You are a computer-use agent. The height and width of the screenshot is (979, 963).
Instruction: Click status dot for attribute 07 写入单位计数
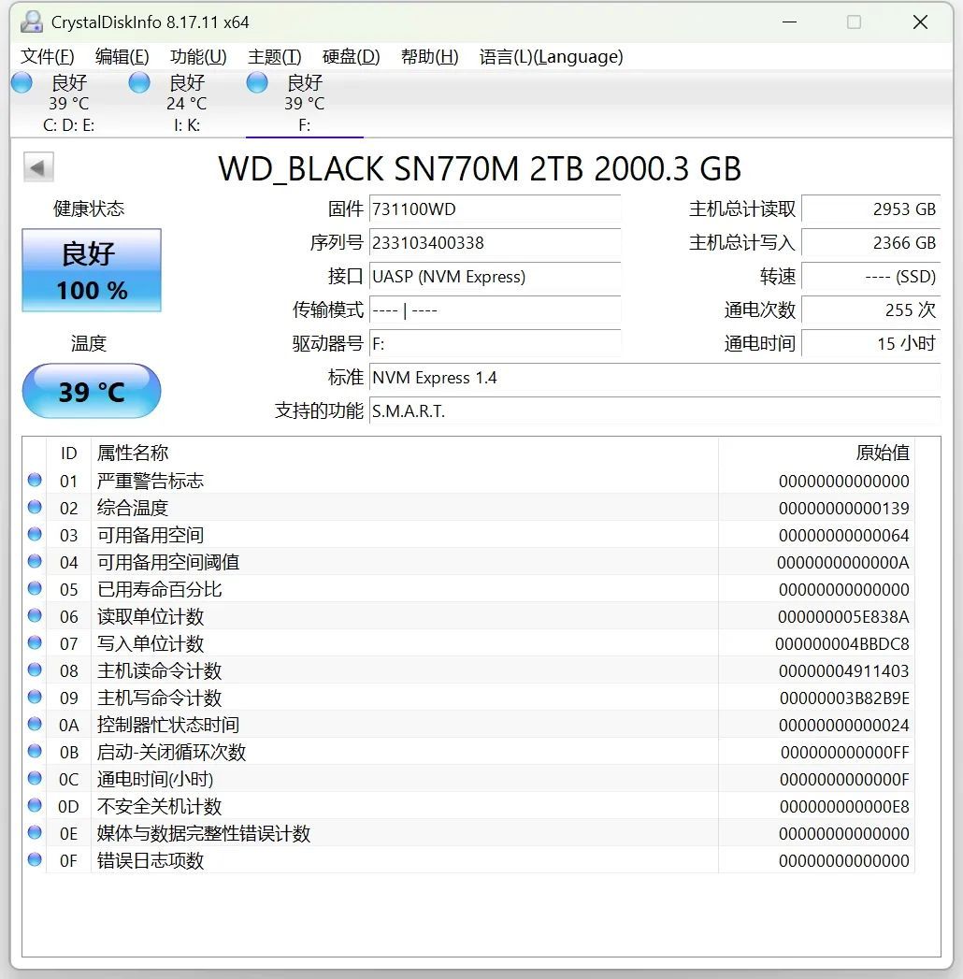click(35, 642)
